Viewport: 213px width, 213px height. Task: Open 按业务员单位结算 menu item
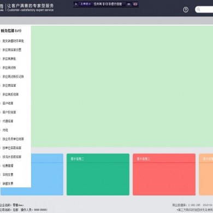(13, 139)
